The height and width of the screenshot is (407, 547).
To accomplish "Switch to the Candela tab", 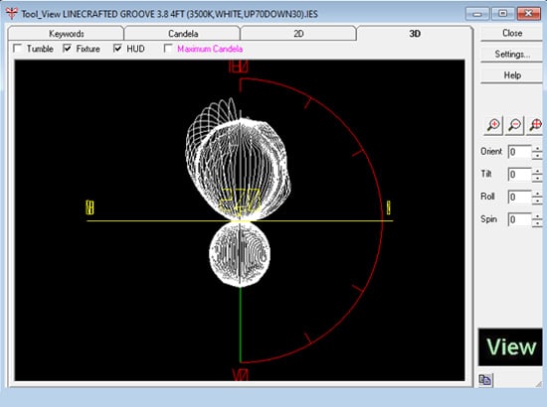I will click(x=182, y=34).
